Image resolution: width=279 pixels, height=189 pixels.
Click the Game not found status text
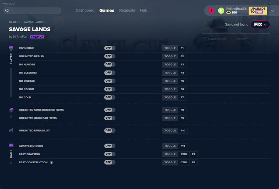[x=236, y=25]
